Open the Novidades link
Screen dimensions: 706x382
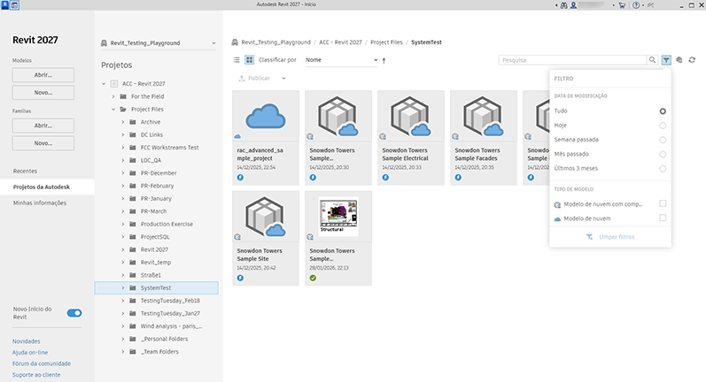coord(26,341)
